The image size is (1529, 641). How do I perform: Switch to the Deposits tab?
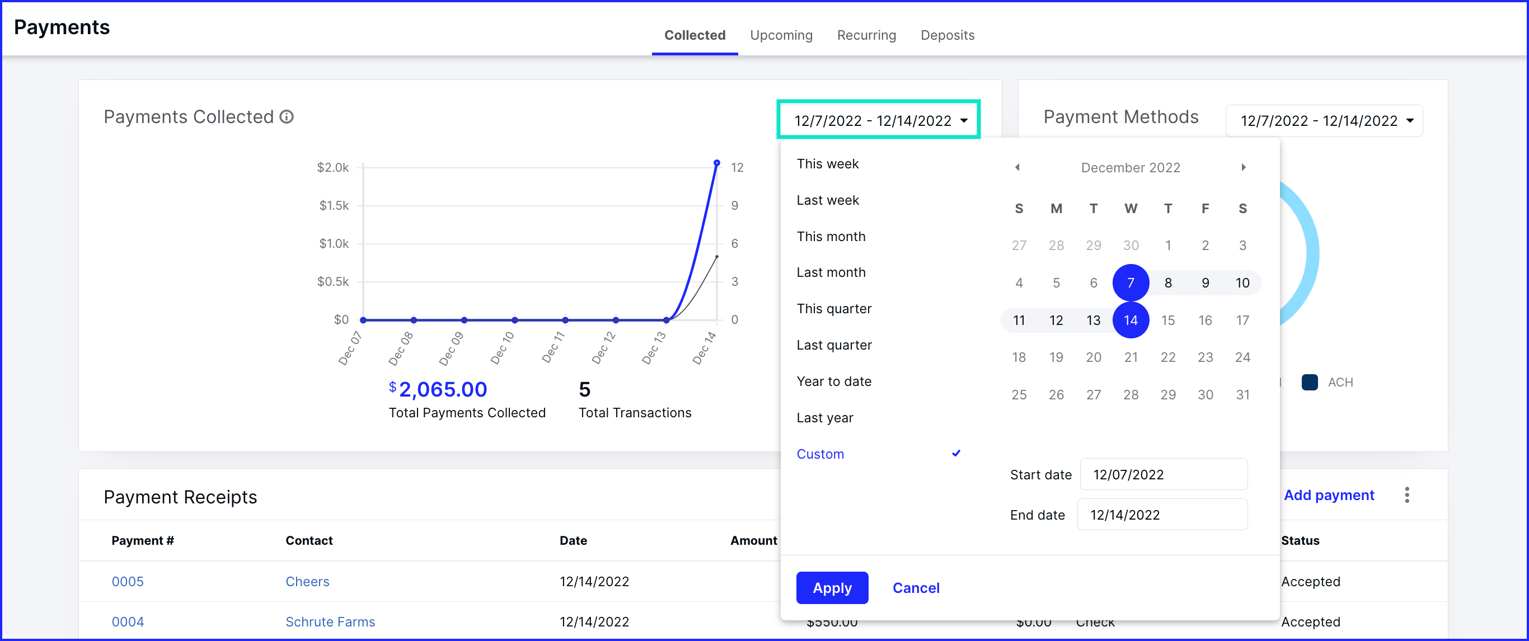tap(948, 35)
